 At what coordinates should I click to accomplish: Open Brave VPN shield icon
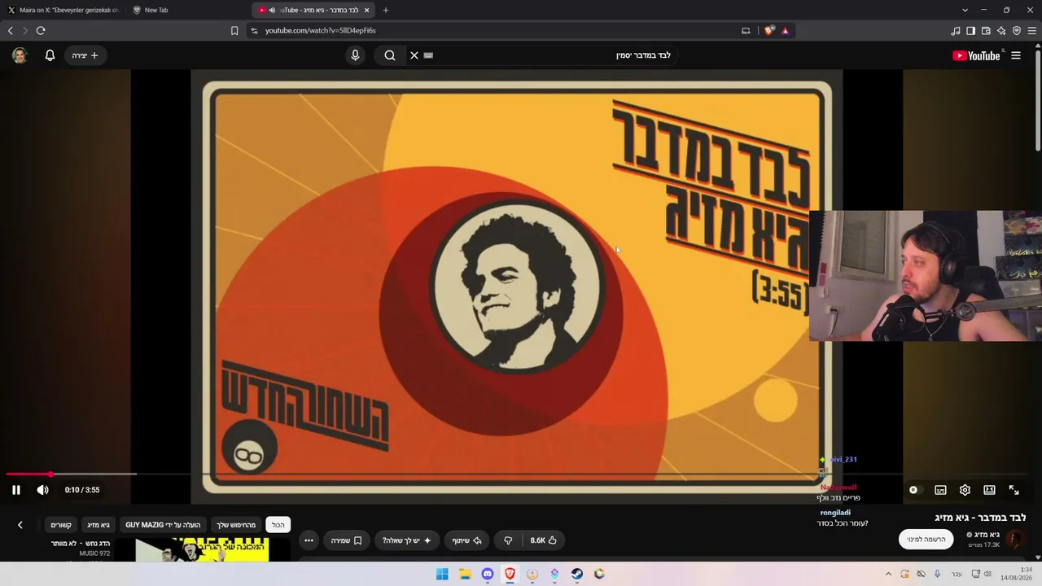[x=1017, y=31]
